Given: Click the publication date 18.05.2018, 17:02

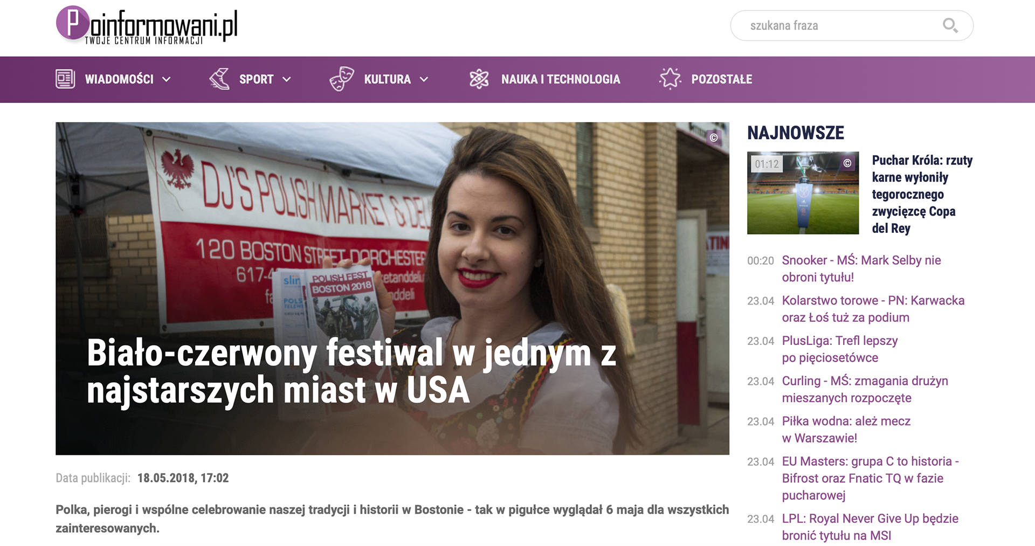Looking at the screenshot, I should pos(183,478).
